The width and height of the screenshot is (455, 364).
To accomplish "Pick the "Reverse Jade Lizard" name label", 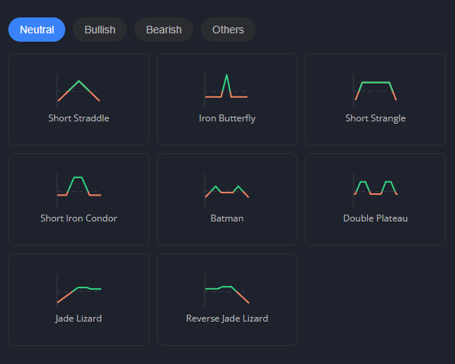I will (x=227, y=318).
